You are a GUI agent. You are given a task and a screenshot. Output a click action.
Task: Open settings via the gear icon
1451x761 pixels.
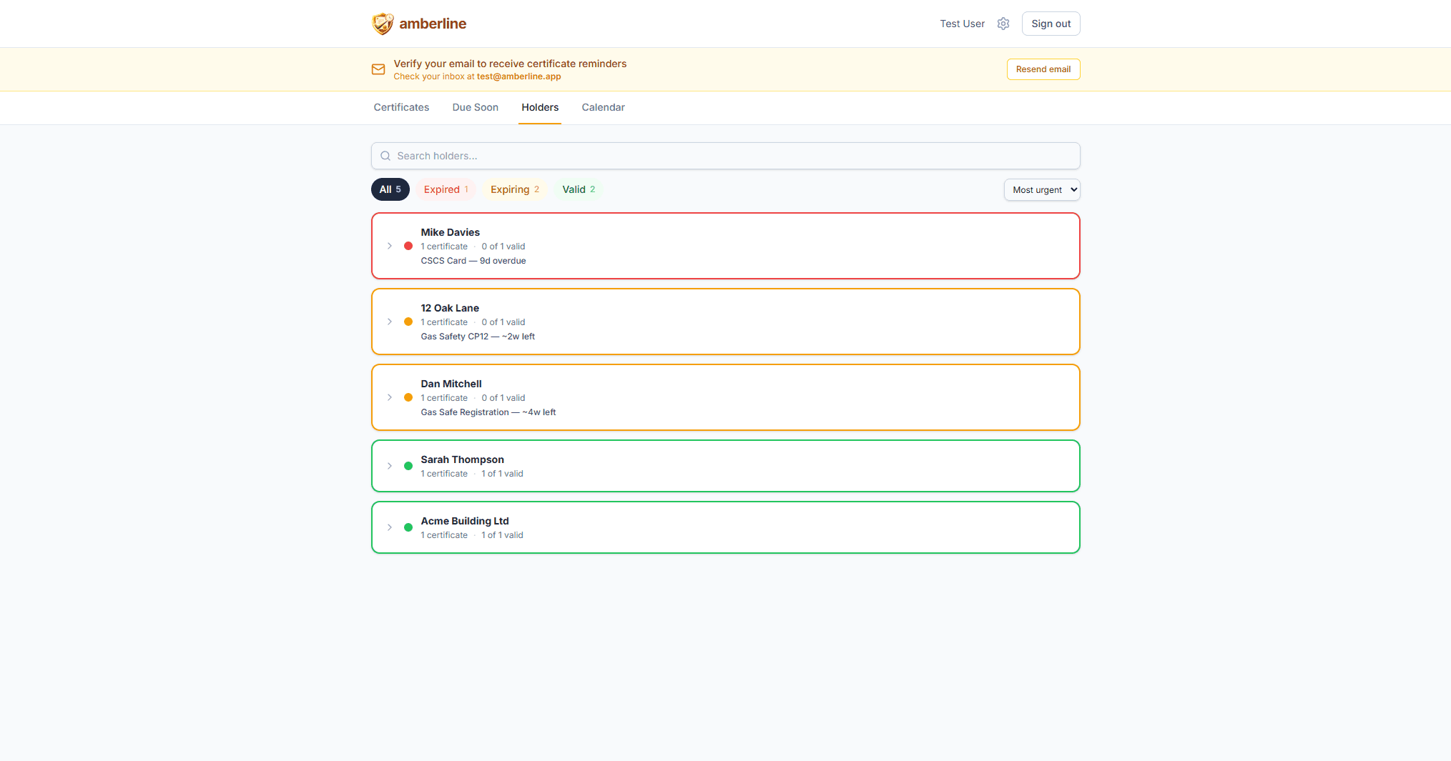click(1003, 24)
